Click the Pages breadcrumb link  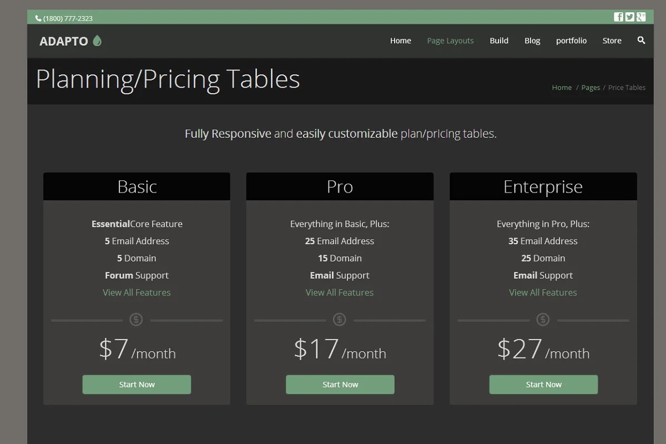591,88
